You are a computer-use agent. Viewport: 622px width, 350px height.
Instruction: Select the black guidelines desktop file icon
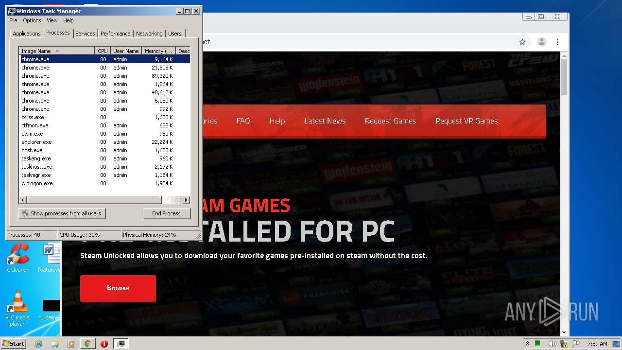point(49,310)
